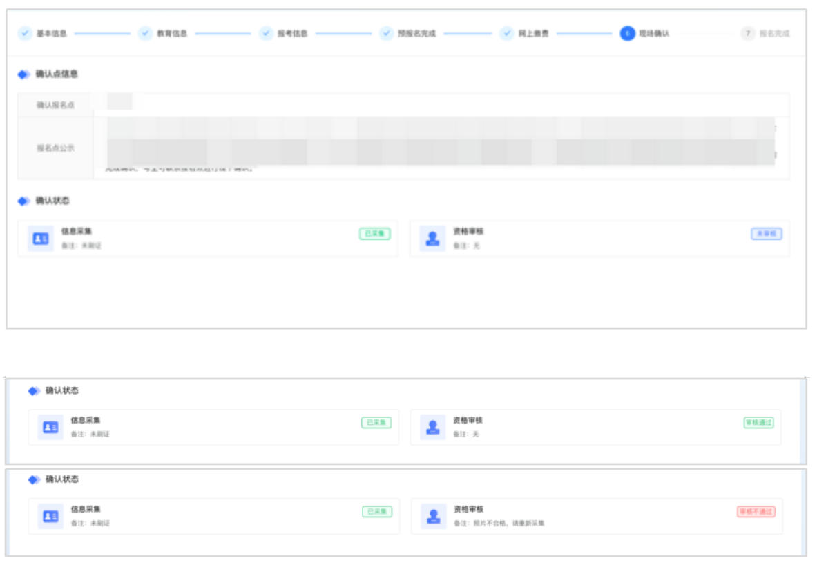Click the 未审核 status badge
Image resolution: width=817 pixels, height=567 pixels.
pos(766,234)
